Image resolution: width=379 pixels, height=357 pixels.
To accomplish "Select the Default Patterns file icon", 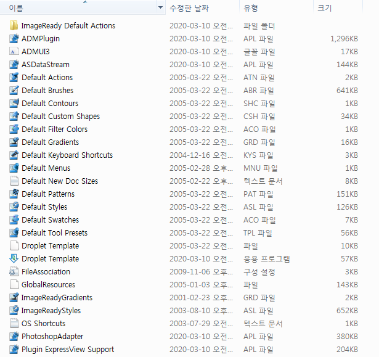I will coord(14,194).
